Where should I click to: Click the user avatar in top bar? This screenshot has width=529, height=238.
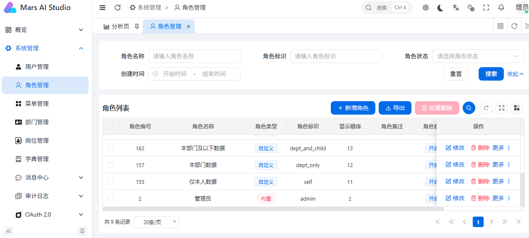coord(522,8)
